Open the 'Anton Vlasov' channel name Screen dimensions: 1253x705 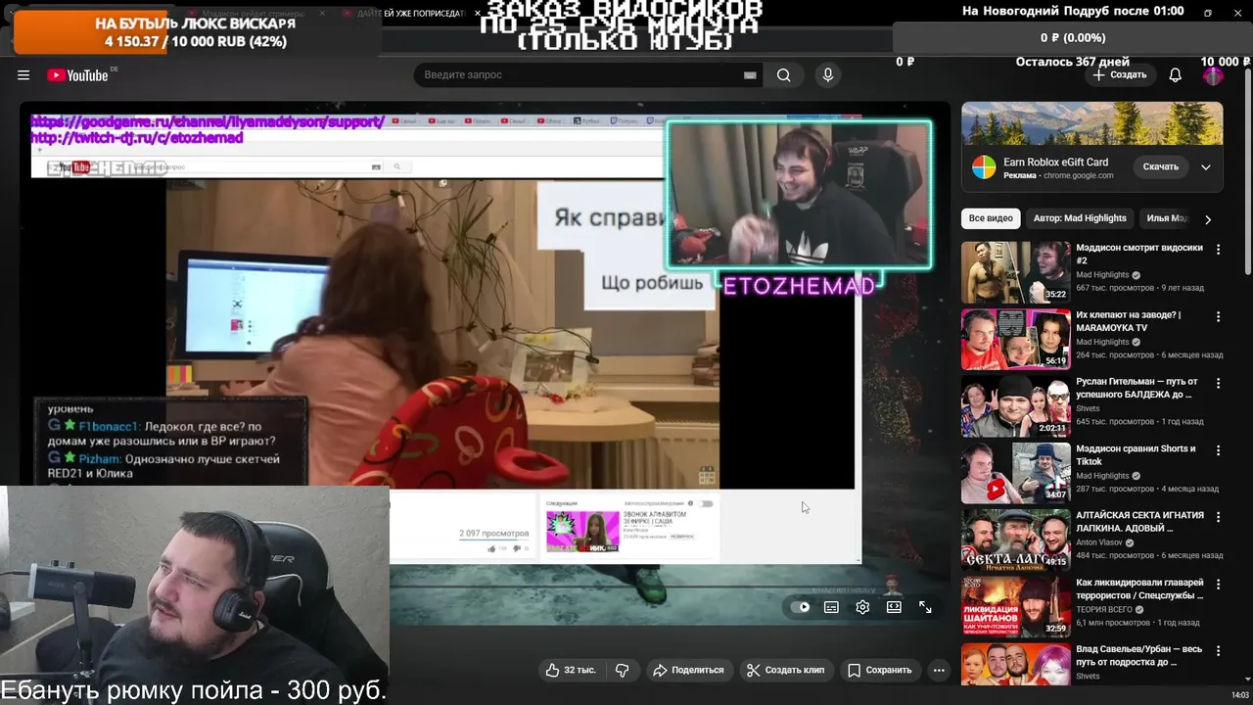[1100, 542]
